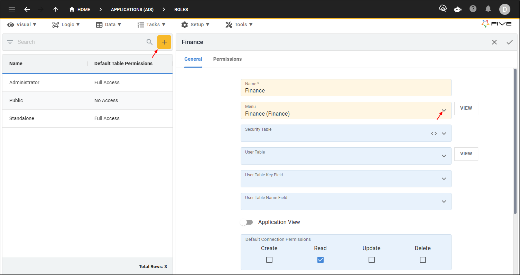Add a new role with plus button
Image resolution: width=520 pixels, height=275 pixels.
tap(164, 42)
